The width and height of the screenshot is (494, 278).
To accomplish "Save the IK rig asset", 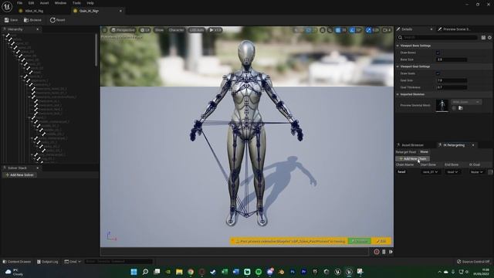I will click(x=11, y=20).
